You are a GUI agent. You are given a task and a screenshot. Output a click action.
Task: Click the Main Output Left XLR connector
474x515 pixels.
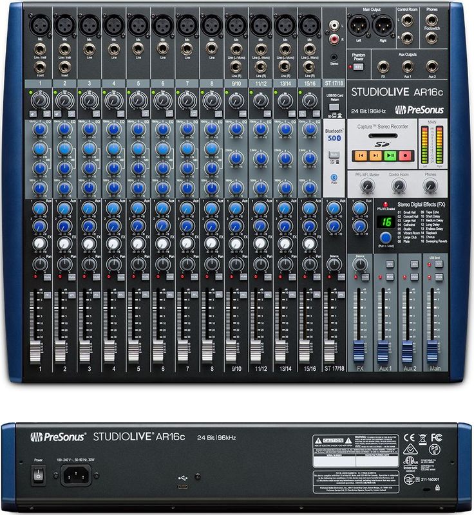pos(358,26)
